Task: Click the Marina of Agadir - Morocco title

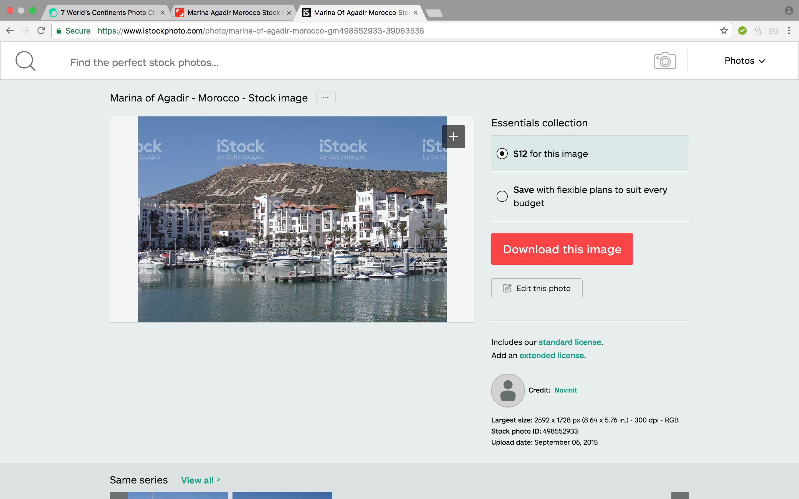Action: pyautogui.click(x=209, y=98)
